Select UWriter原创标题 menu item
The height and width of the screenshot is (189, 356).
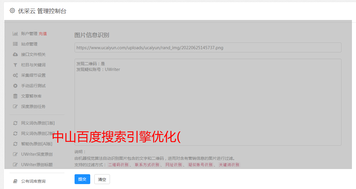click(37, 165)
